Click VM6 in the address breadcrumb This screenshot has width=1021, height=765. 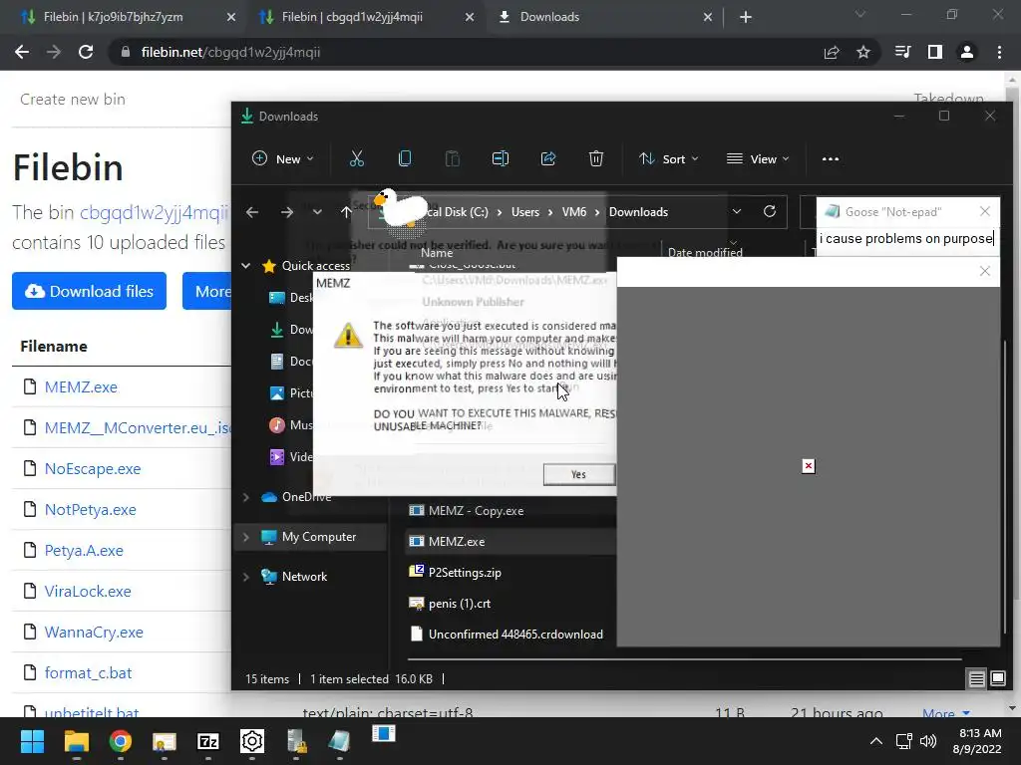[573, 212]
